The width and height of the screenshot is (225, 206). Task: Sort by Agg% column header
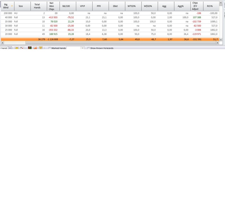click(182, 6)
